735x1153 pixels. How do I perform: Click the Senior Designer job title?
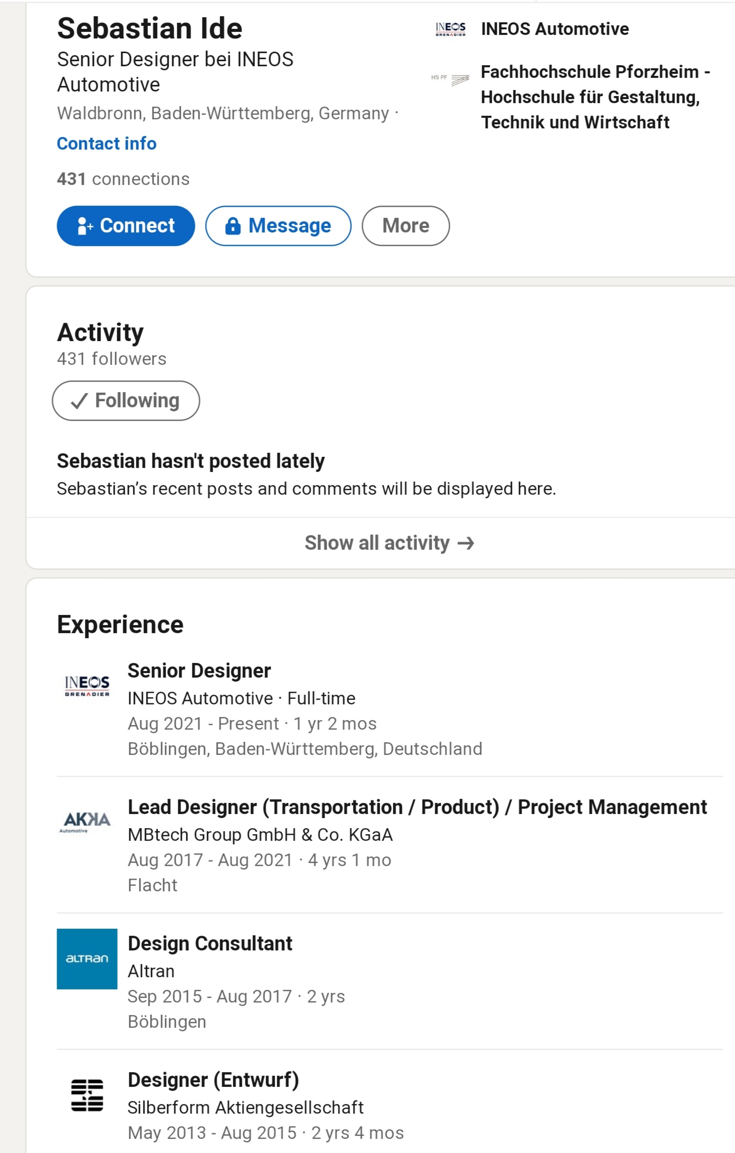pyautogui.click(x=199, y=670)
